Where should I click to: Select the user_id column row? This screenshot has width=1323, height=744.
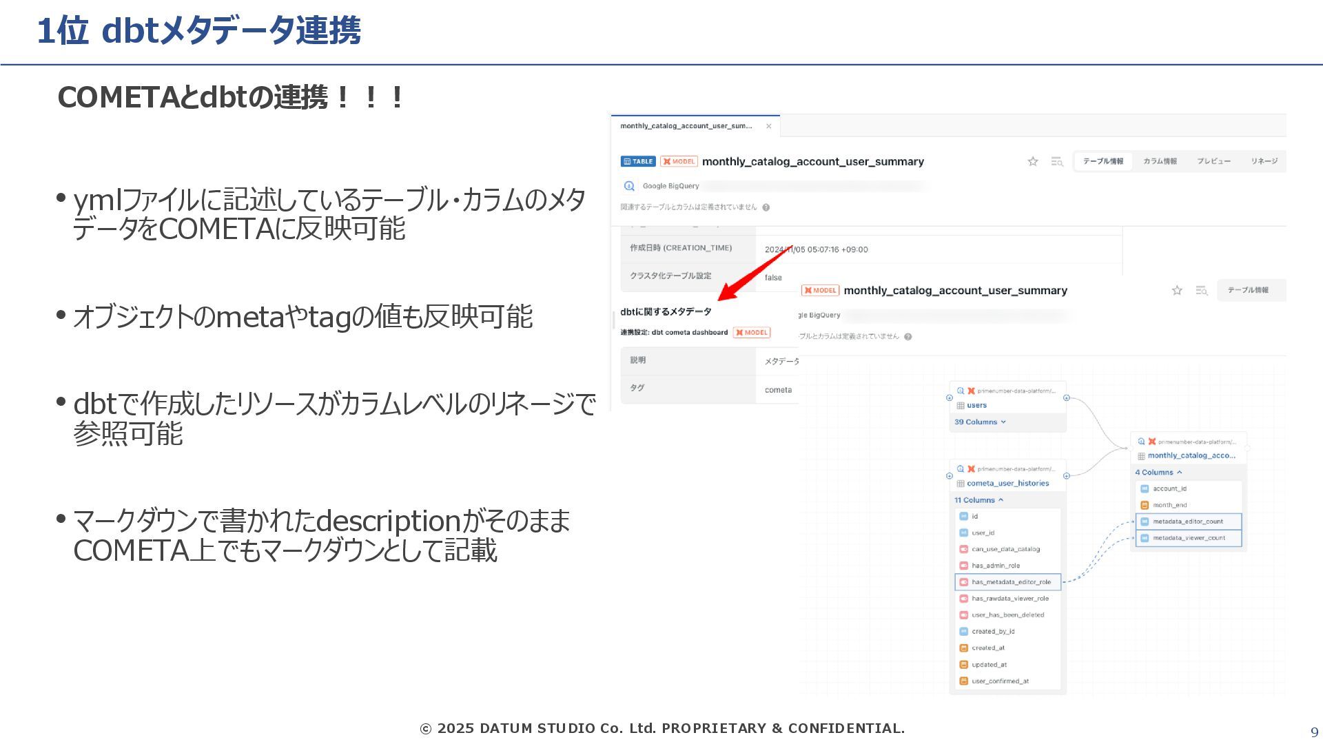pos(1008,533)
